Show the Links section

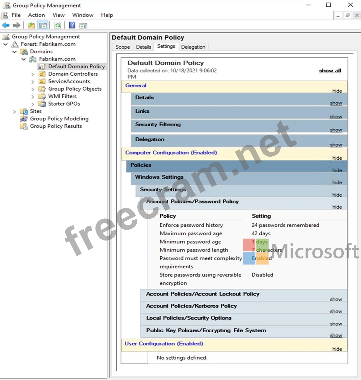pos(336,116)
